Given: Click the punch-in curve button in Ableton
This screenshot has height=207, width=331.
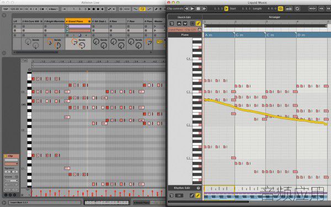Looking at the screenshot, I should [135, 9].
